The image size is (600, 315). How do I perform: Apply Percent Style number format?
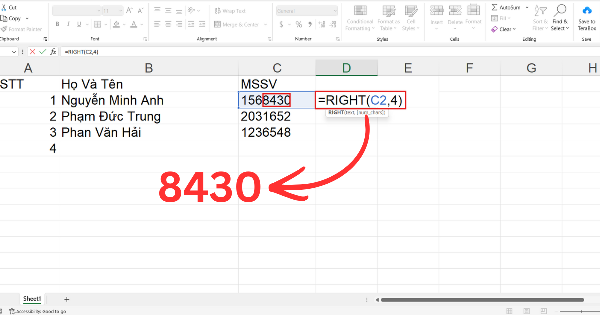(298, 23)
